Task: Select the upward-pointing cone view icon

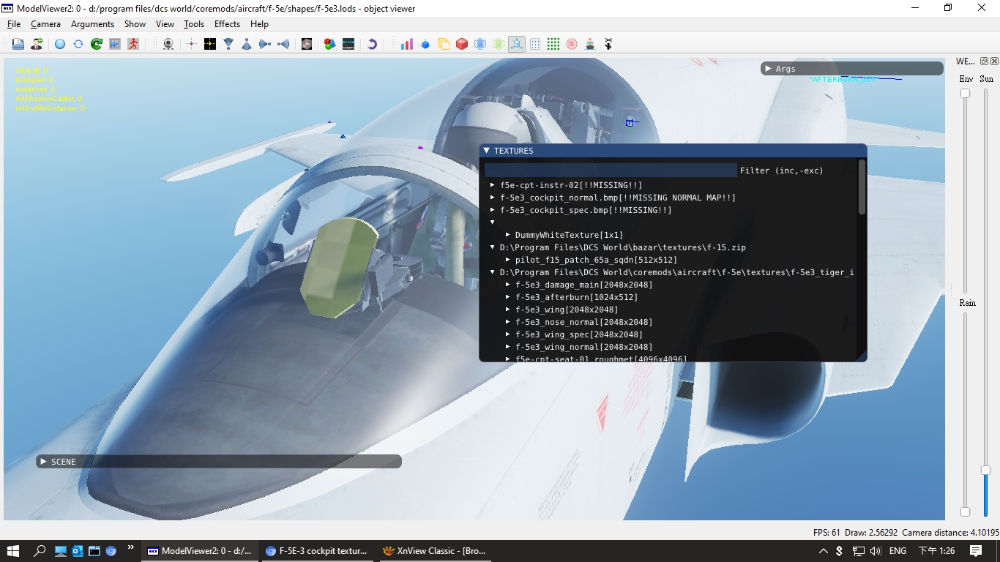Action: tap(247, 44)
